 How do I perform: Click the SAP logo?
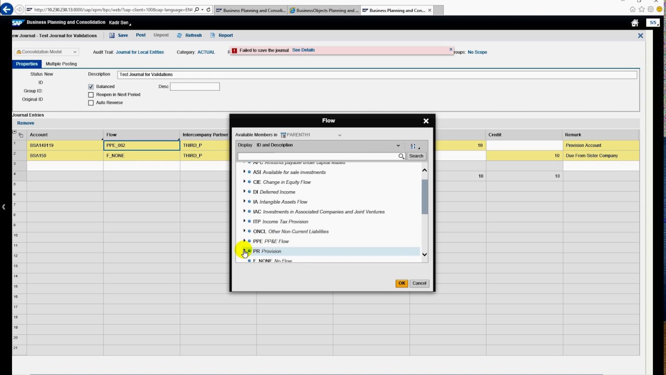tap(18, 23)
